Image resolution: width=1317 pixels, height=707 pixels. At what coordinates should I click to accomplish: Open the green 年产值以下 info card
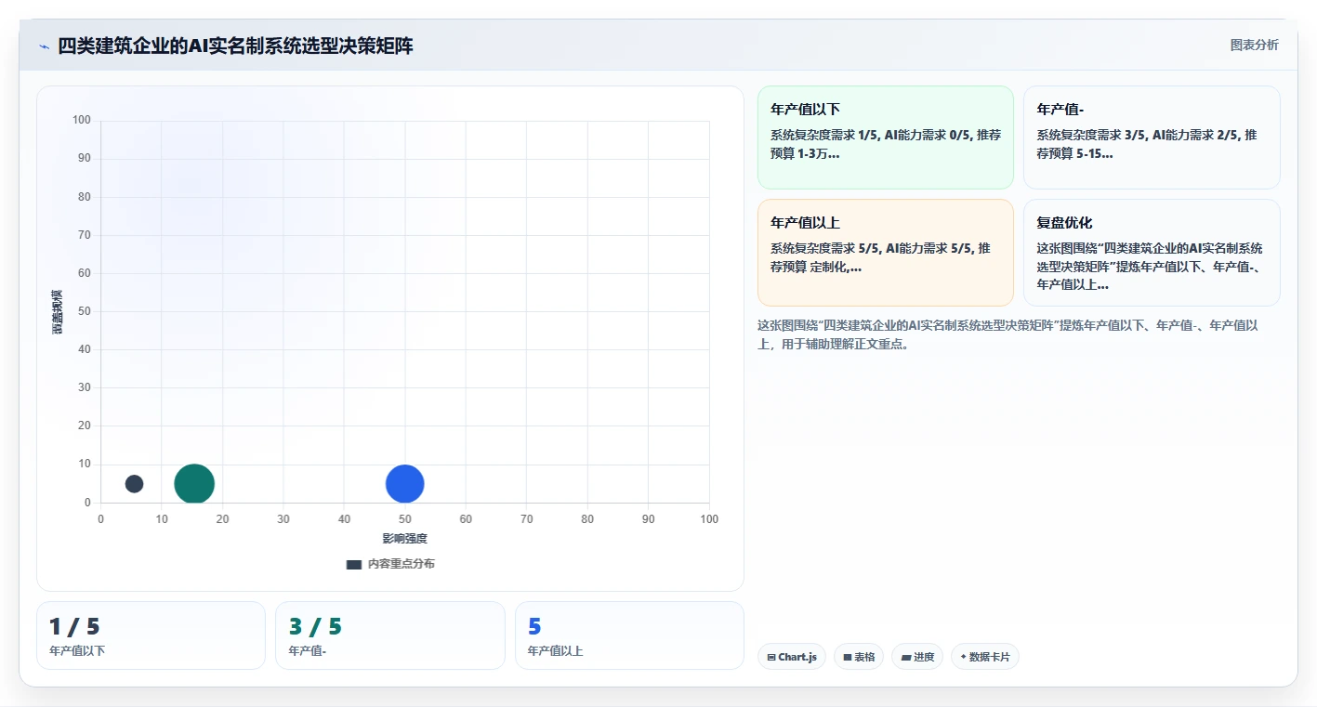[x=886, y=137]
